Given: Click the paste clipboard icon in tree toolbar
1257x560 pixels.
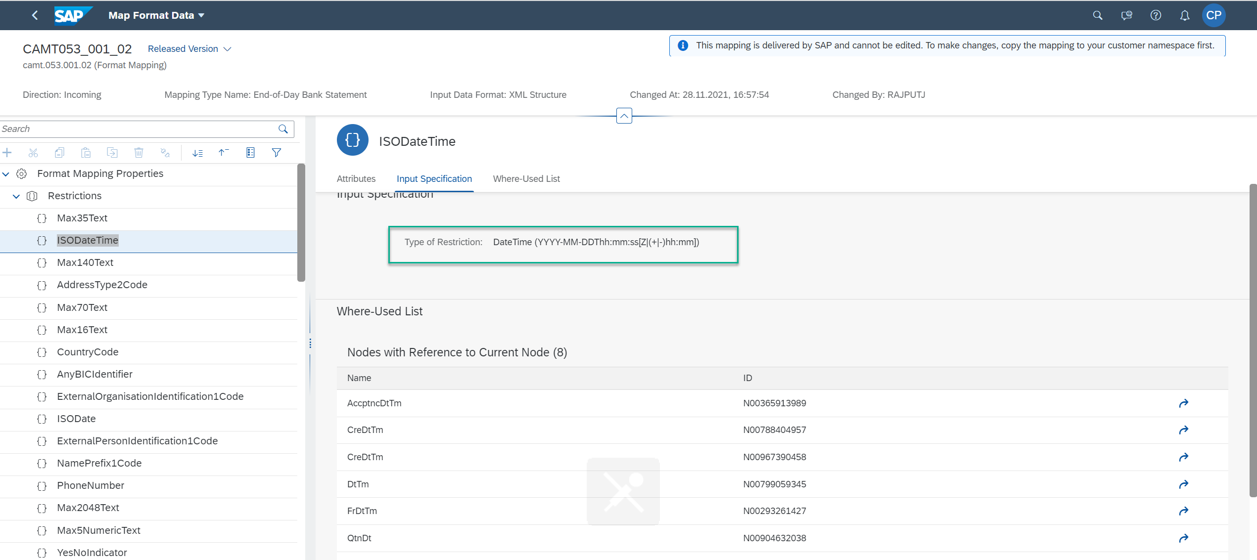Looking at the screenshot, I should pyautogui.click(x=86, y=153).
